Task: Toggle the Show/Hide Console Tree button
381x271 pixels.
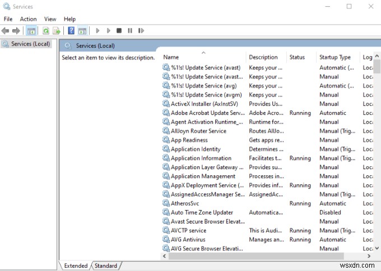Action: point(31,31)
